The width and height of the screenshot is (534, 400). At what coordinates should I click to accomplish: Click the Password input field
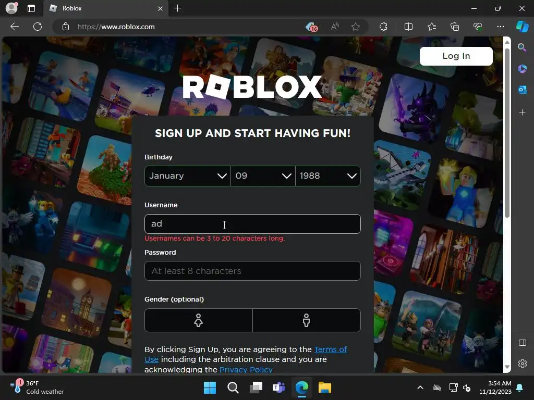pos(252,271)
